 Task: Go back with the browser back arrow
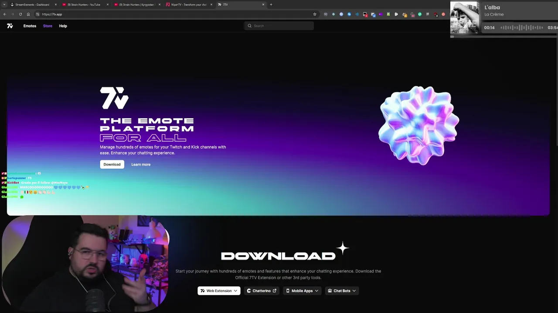tap(5, 14)
